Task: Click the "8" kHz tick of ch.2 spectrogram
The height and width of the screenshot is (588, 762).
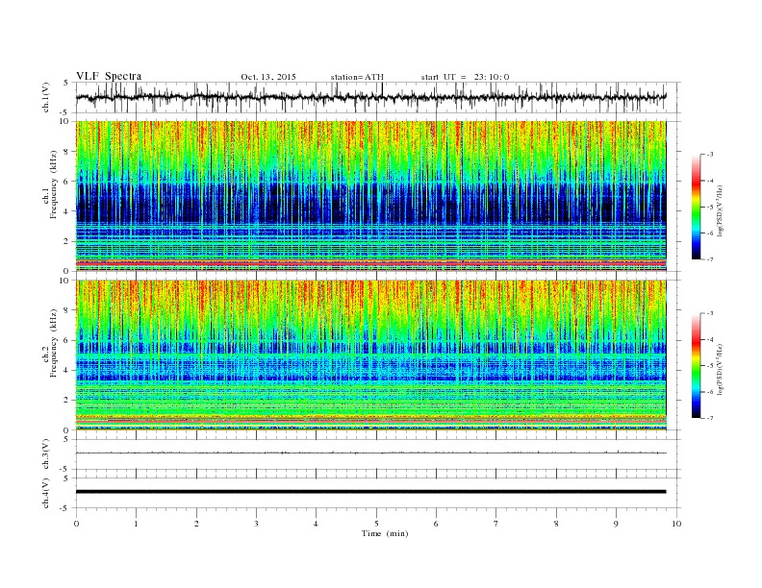Action: click(66, 310)
